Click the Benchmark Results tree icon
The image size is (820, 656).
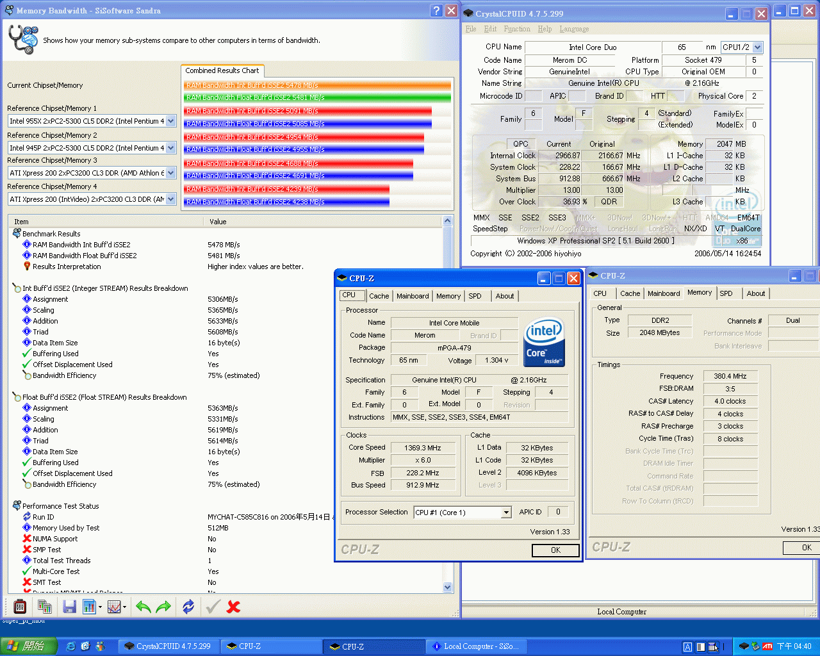click(17, 233)
